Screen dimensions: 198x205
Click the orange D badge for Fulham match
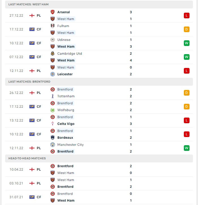187,29
